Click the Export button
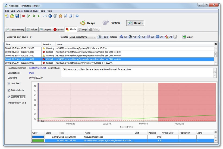This screenshot has height=149, width=223. (188, 37)
